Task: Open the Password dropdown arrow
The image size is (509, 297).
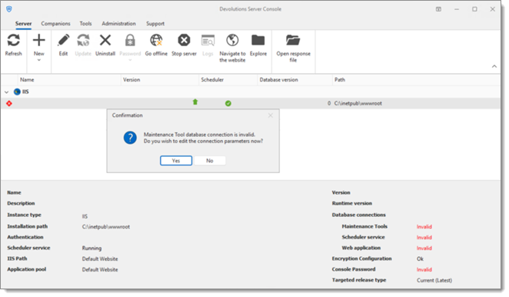Action: pyautogui.click(x=130, y=60)
